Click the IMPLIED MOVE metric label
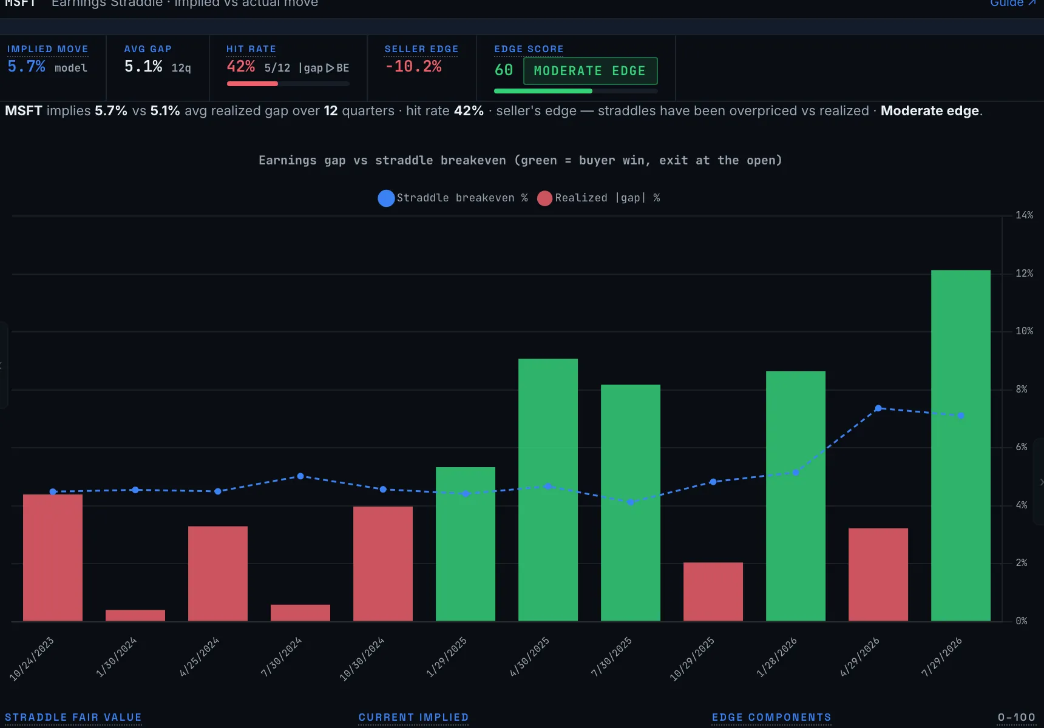This screenshot has height=728, width=1044. (x=47, y=49)
